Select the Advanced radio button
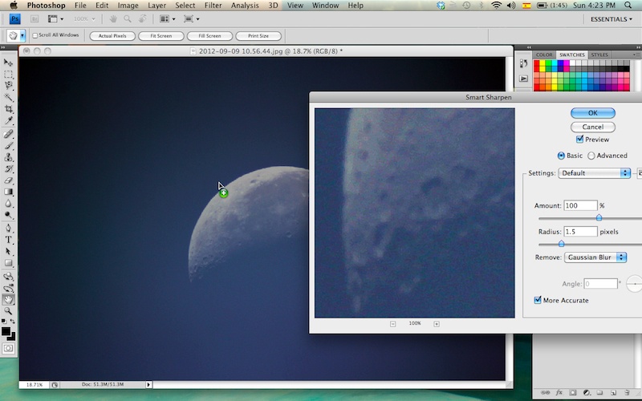This screenshot has width=642, height=401. [x=591, y=156]
